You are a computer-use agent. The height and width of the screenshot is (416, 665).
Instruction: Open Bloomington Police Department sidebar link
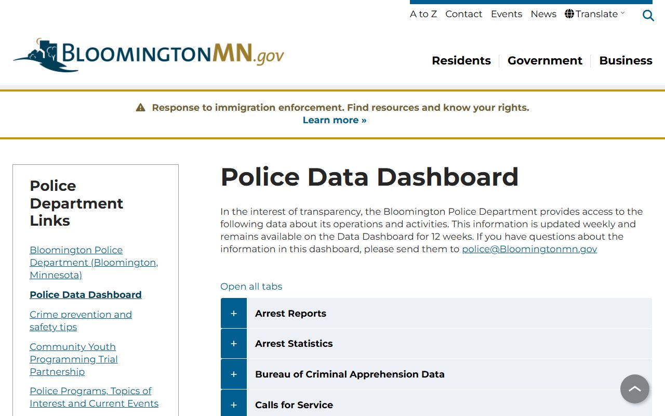coord(94,263)
